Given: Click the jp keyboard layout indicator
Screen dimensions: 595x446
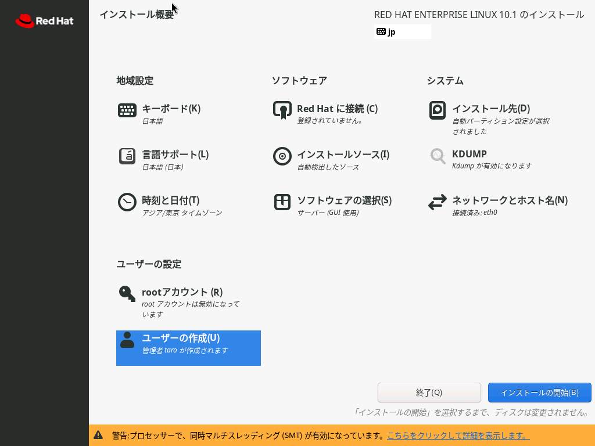Looking at the screenshot, I should pos(402,32).
